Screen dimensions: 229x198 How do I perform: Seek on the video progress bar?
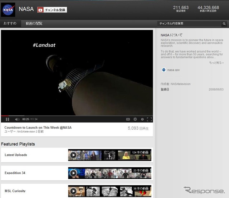pos(77,116)
